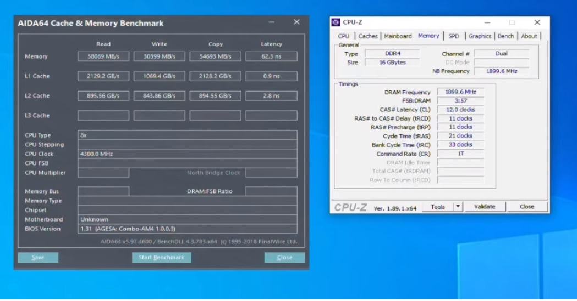Click the tRCD value 11 clocks
577x301 pixels.
[460, 118]
